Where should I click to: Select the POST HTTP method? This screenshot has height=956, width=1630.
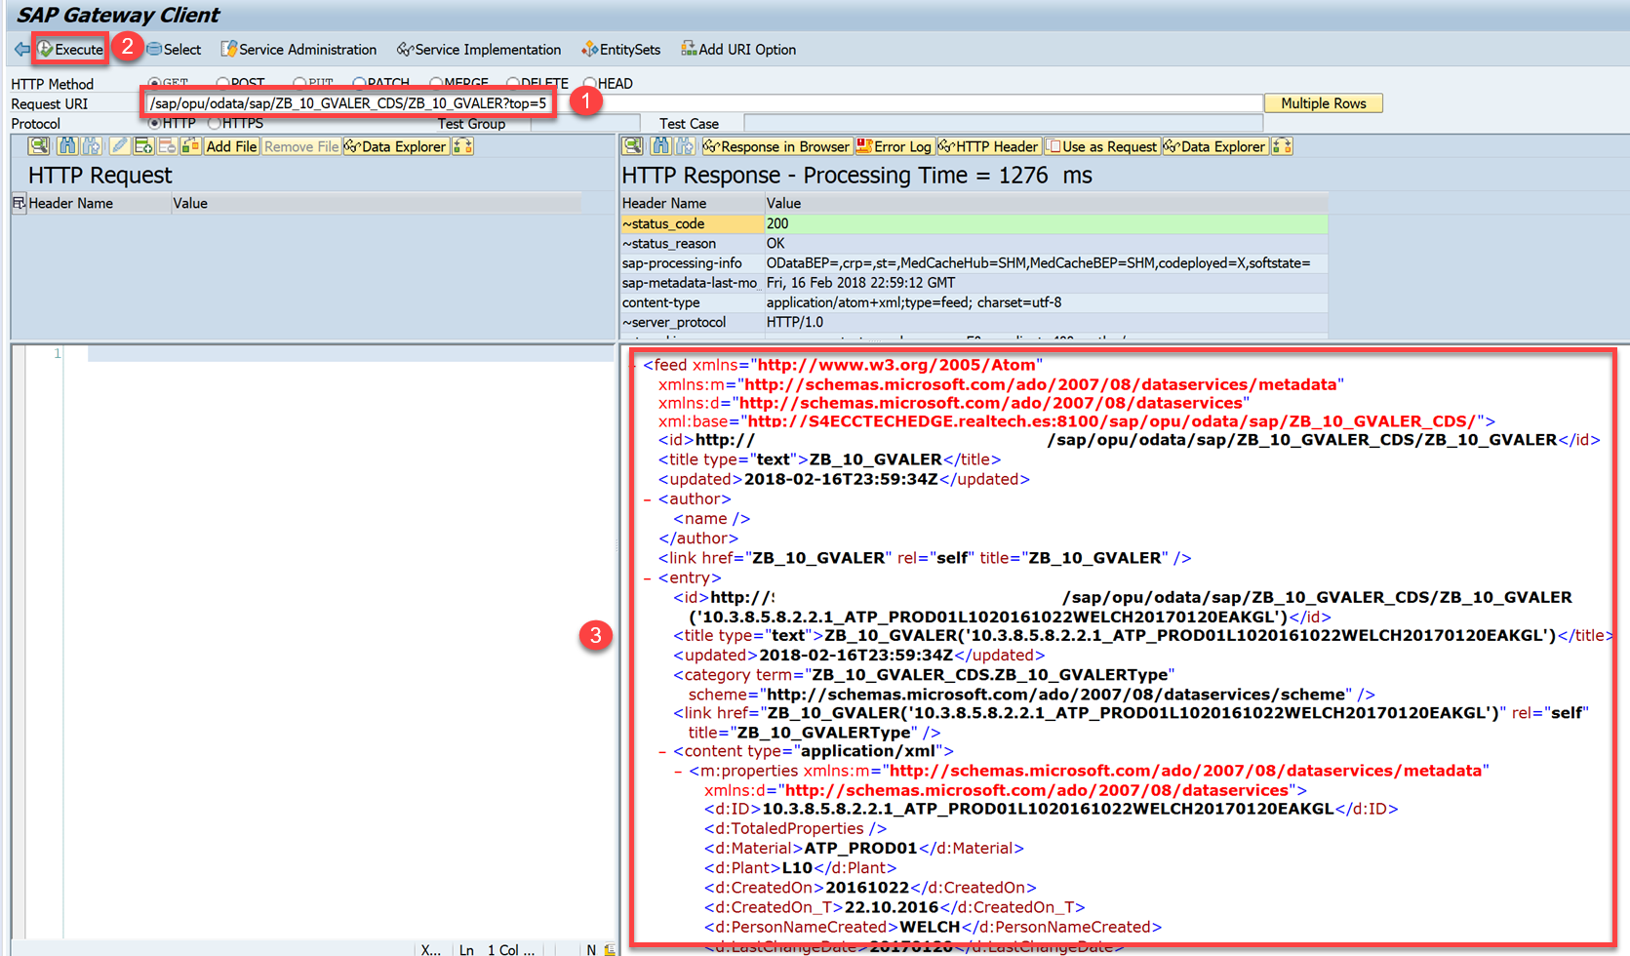point(222,83)
